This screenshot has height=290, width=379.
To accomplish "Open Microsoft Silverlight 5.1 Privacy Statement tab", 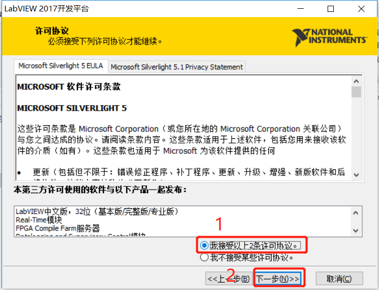I will point(177,67).
